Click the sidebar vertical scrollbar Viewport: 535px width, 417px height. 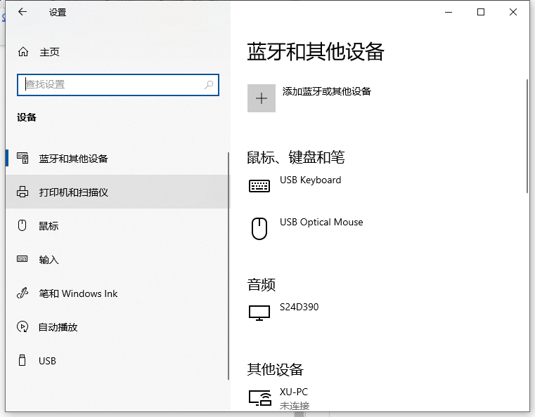pos(228,267)
